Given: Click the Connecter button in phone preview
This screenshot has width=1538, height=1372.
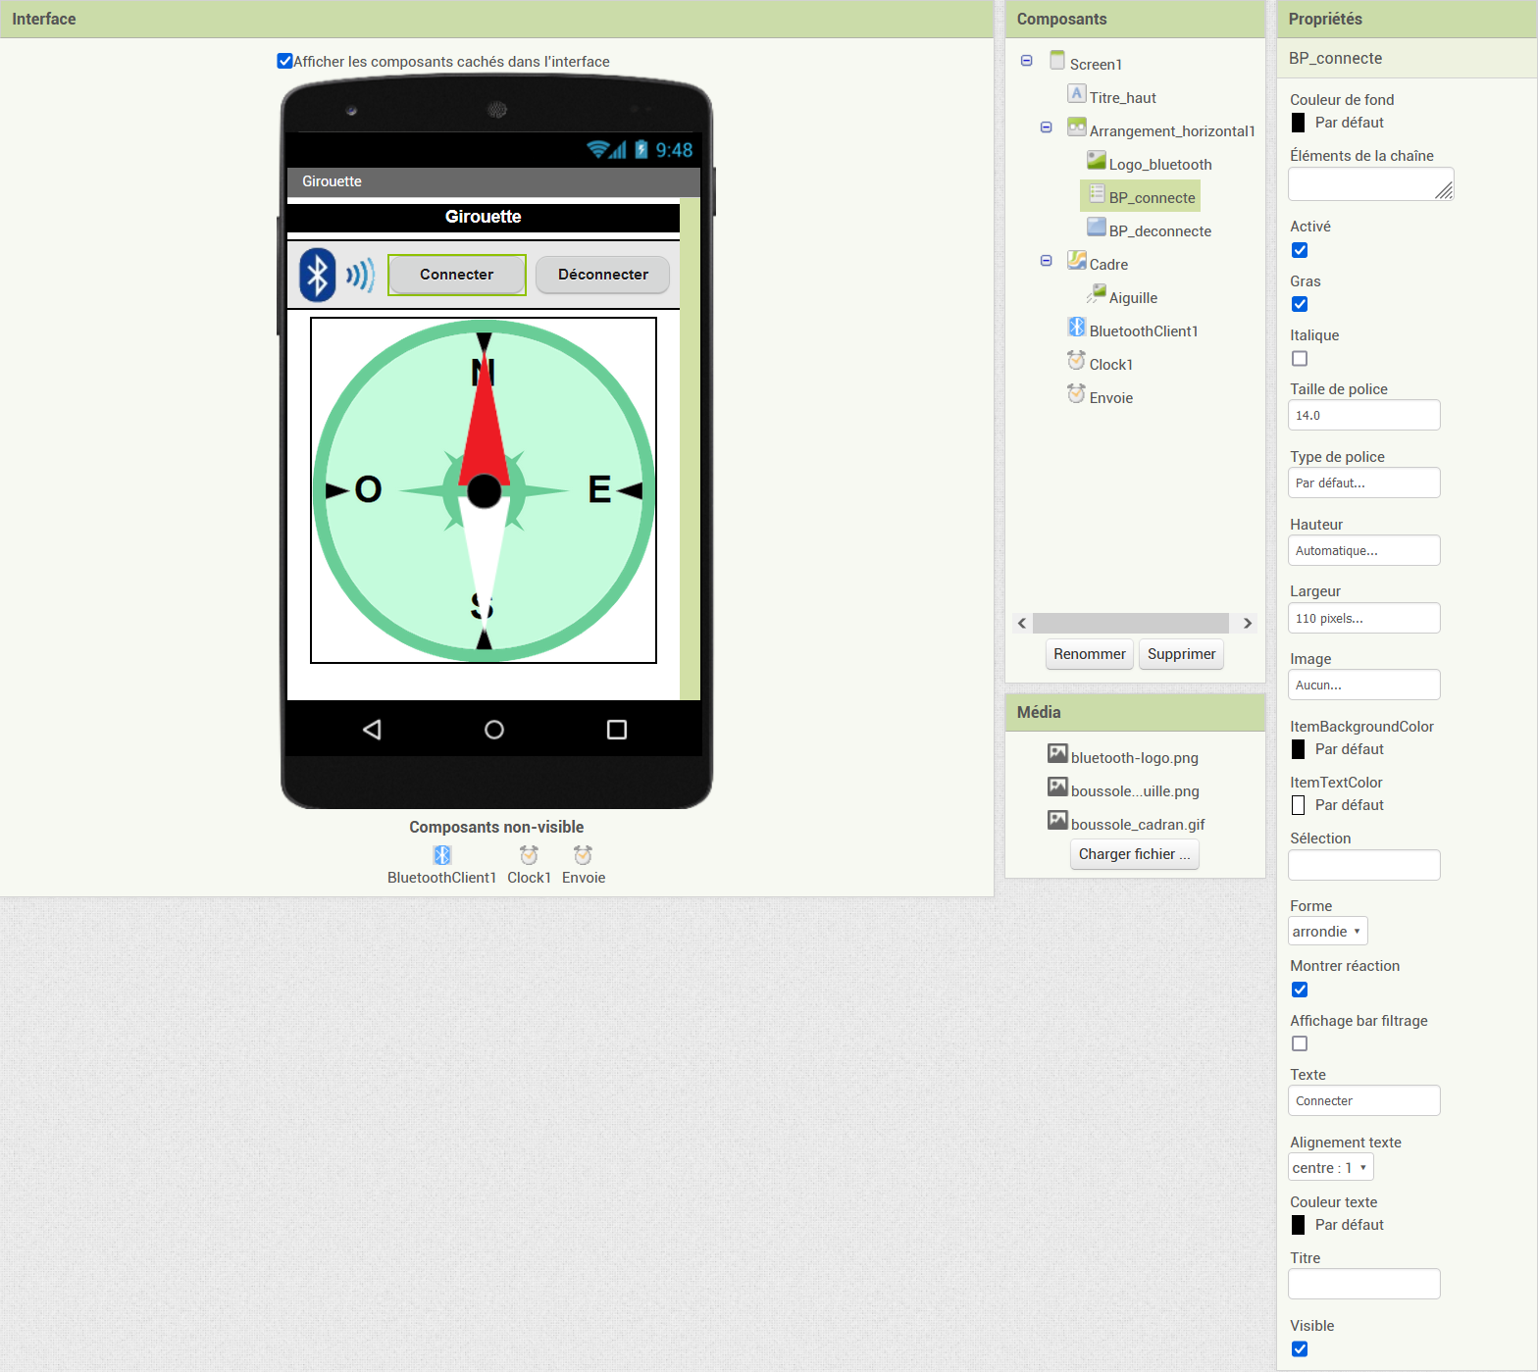Looking at the screenshot, I should pos(457,275).
